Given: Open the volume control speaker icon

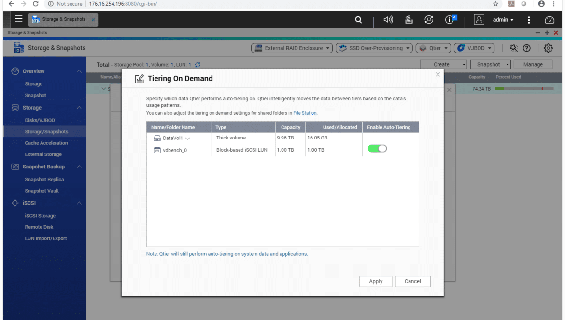Looking at the screenshot, I should coord(388,20).
